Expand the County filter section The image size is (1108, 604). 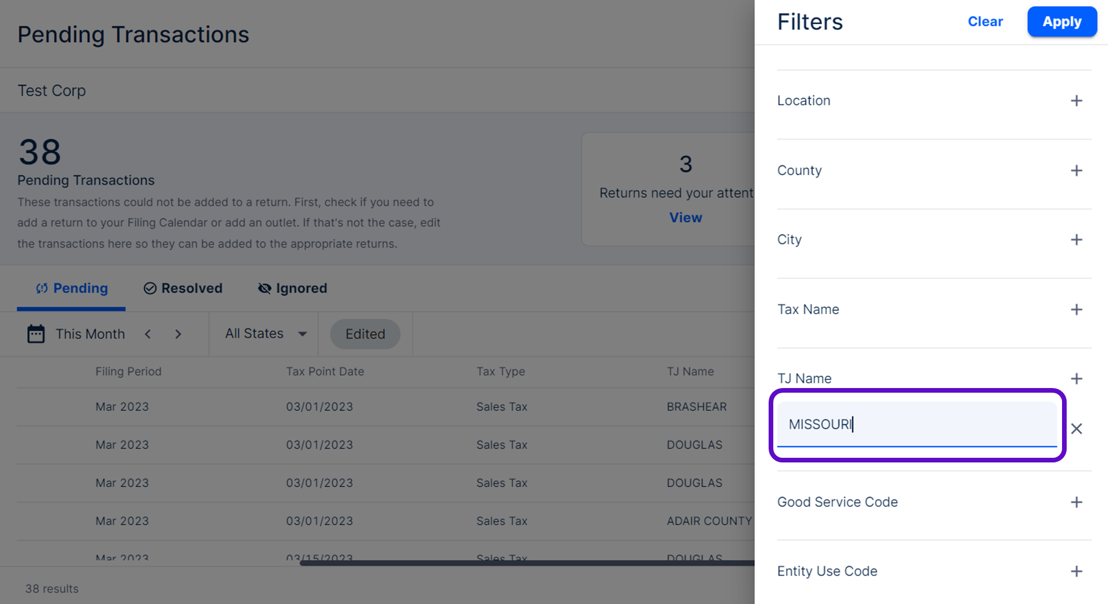tap(1076, 171)
